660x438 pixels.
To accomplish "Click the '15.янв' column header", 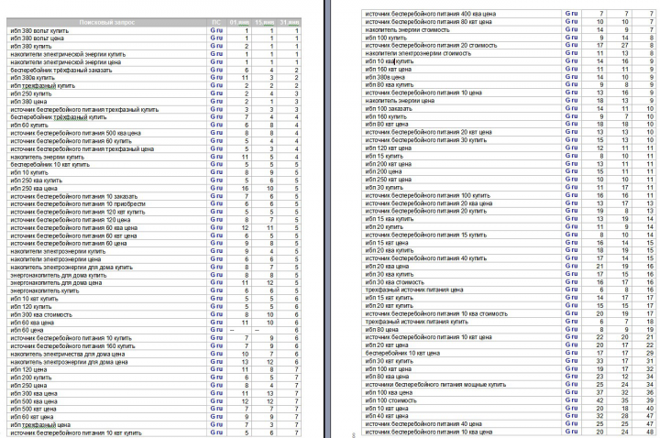I will tap(264, 22).
